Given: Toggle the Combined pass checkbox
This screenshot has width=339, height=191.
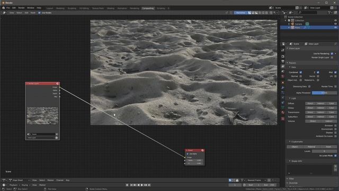Looking at the screenshot, I should coord(301,72).
